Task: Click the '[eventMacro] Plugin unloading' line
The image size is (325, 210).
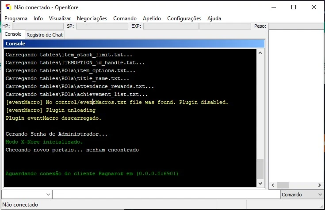Action: coord(51,110)
